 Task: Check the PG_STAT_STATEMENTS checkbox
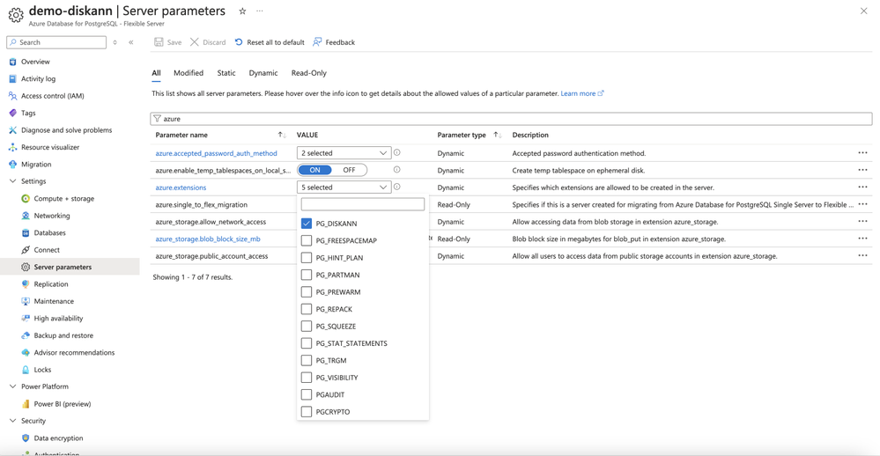307,343
